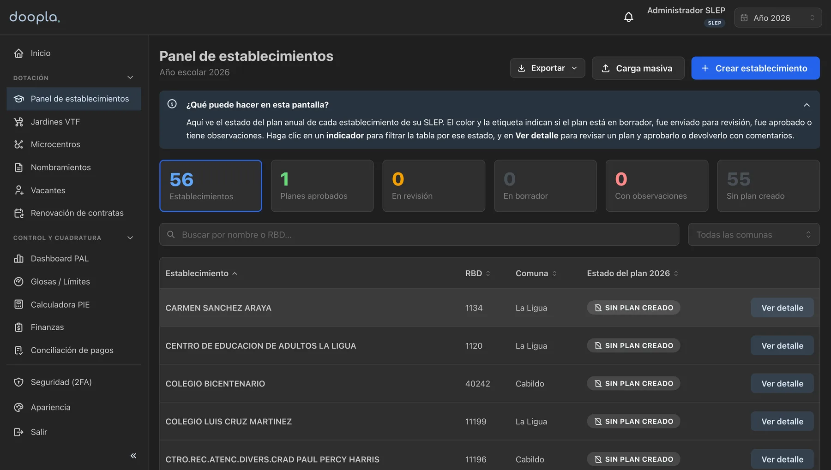Filter by En borrador indicator
The height and width of the screenshot is (470, 831).
click(x=545, y=186)
